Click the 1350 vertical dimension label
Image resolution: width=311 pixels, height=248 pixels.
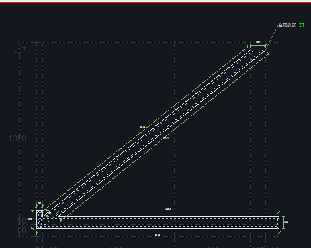pos(17,139)
